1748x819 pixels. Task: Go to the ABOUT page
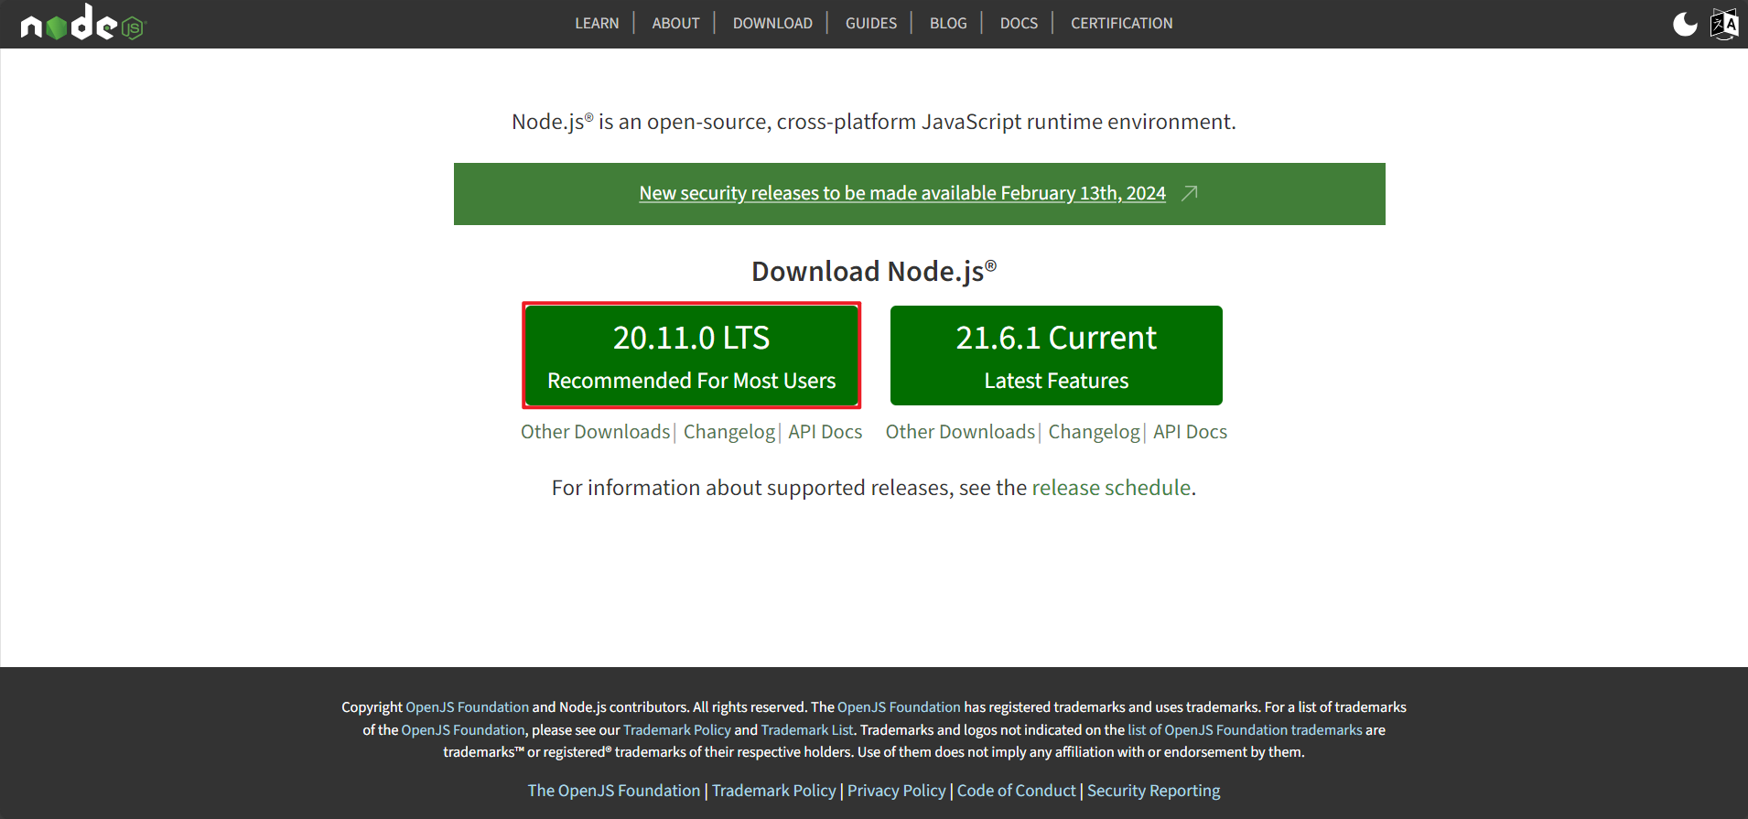click(x=675, y=24)
